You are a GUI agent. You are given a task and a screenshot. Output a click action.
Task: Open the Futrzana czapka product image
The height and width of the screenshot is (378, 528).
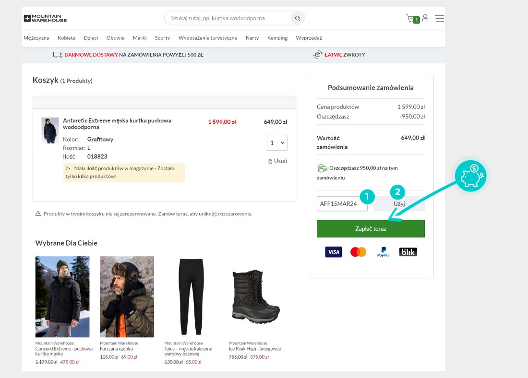(127, 296)
